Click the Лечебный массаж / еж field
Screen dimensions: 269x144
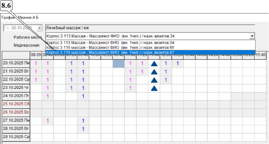click(x=150, y=28)
